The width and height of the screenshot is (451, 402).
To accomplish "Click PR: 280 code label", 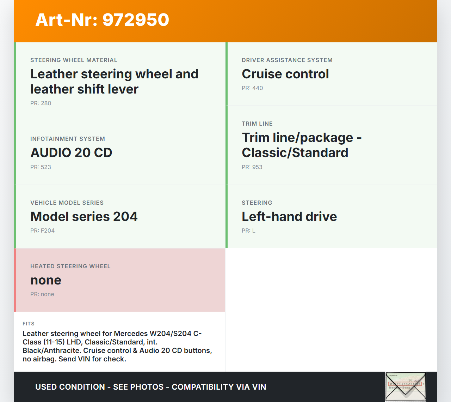I will [41, 103].
